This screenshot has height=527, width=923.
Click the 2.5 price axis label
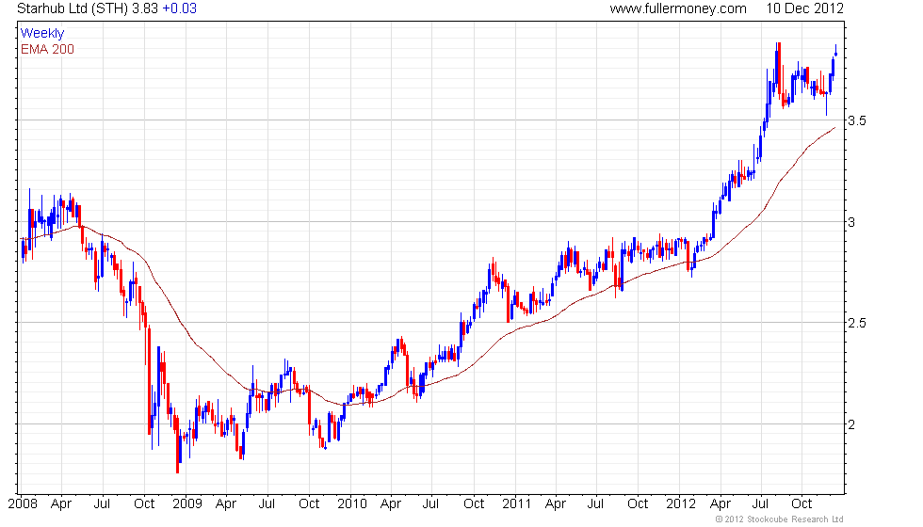point(856,323)
